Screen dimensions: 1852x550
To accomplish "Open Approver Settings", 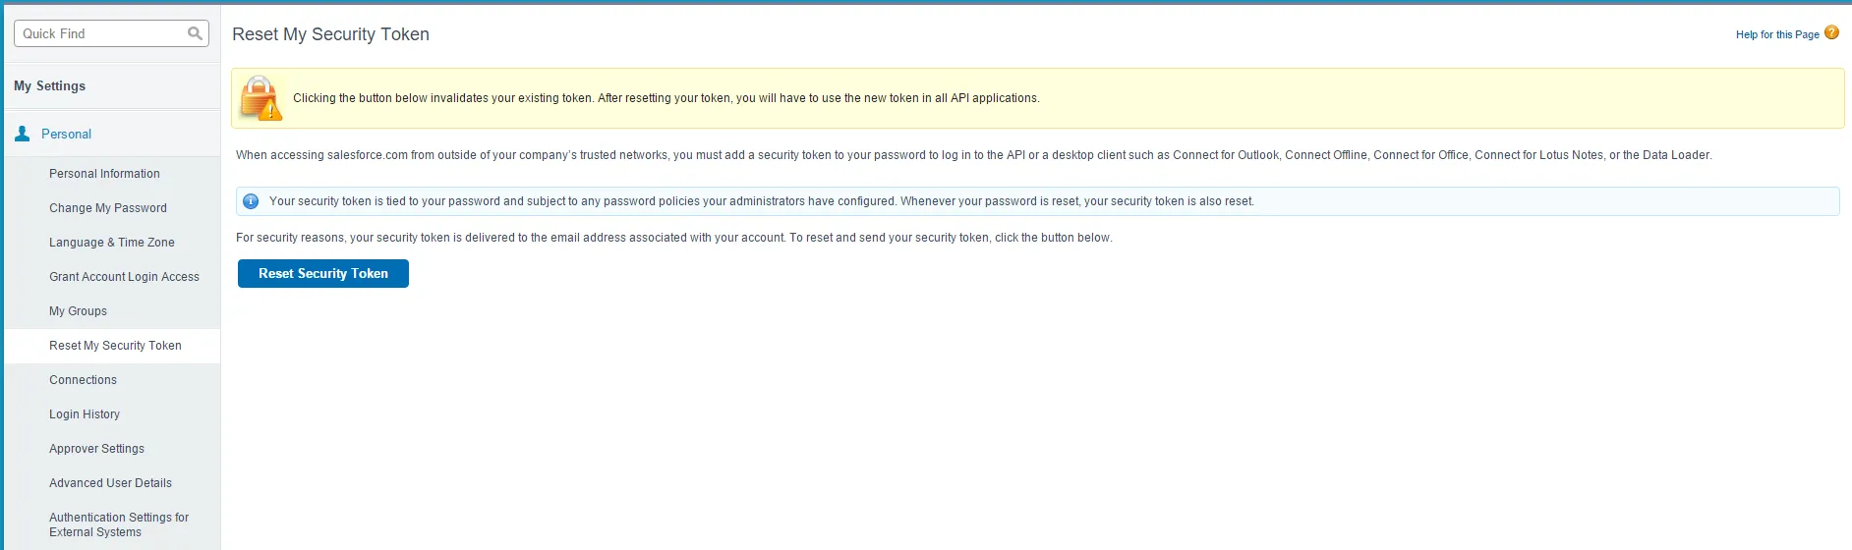I will tap(96, 449).
